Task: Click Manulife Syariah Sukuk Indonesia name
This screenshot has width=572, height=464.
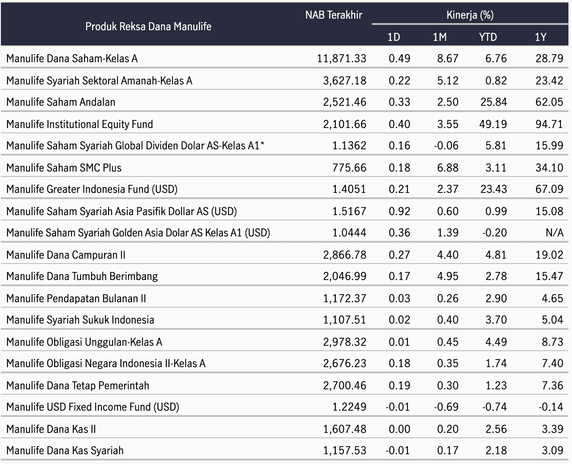Action: (x=80, y=320)
